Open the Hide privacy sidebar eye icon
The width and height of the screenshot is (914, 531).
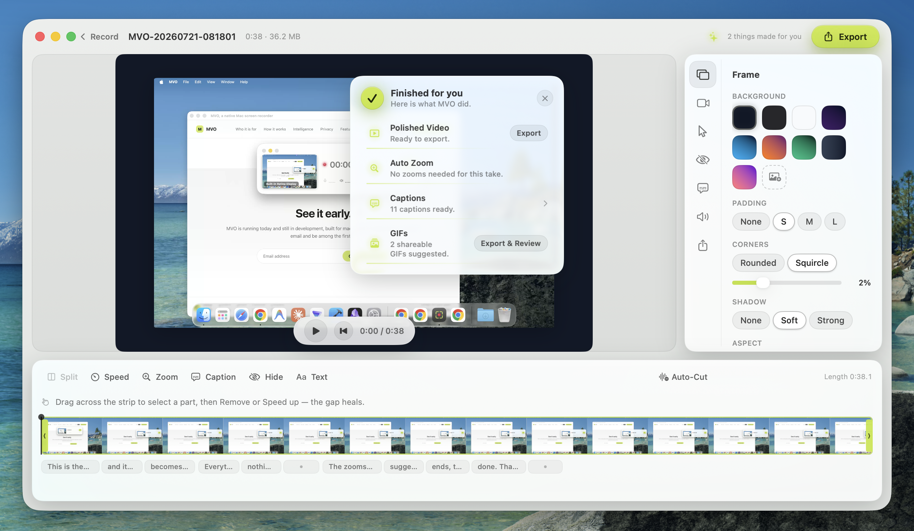click(702, 160)
